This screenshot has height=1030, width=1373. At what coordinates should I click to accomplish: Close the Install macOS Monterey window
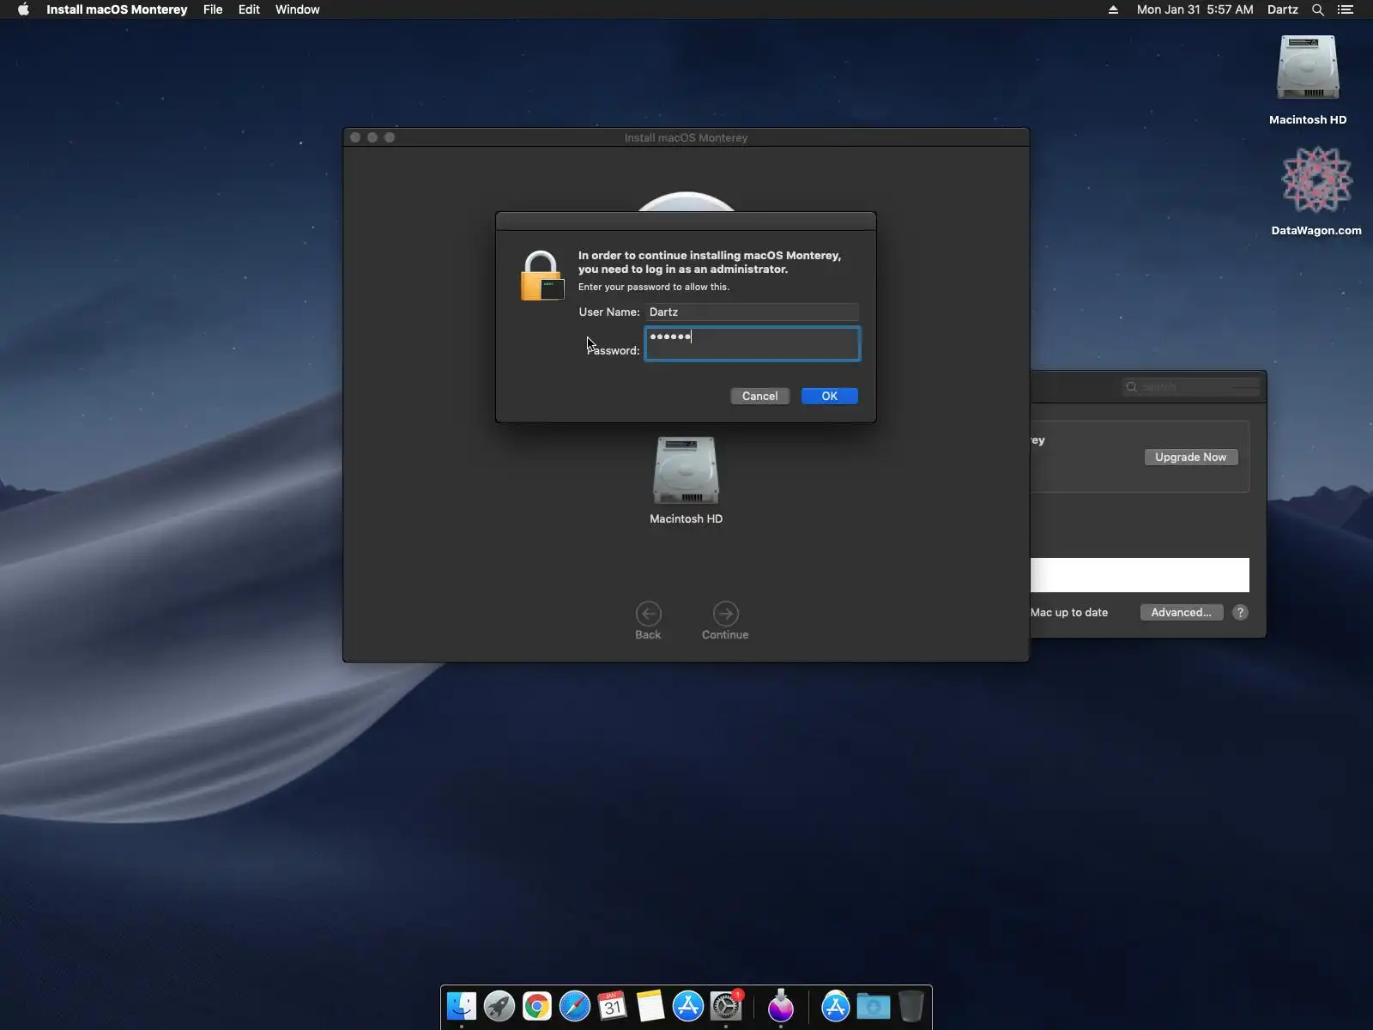click(355, 137)
